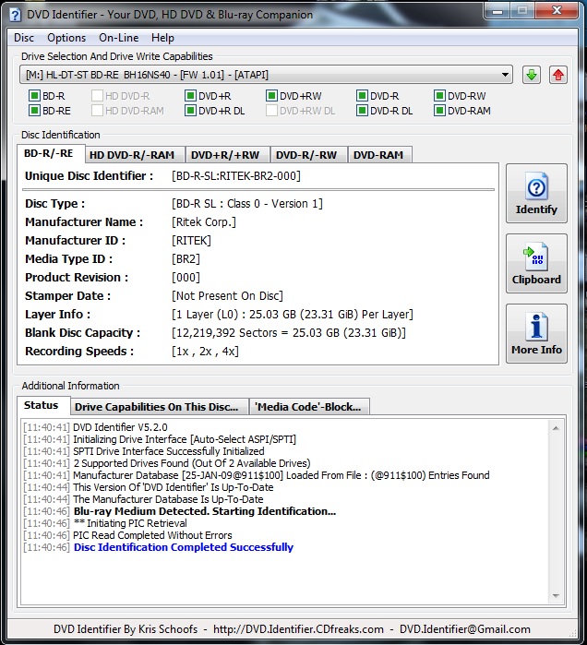This screenshot has width=587, height=645.
Task: Click the Layer Info value
Action: coord(293,315)
